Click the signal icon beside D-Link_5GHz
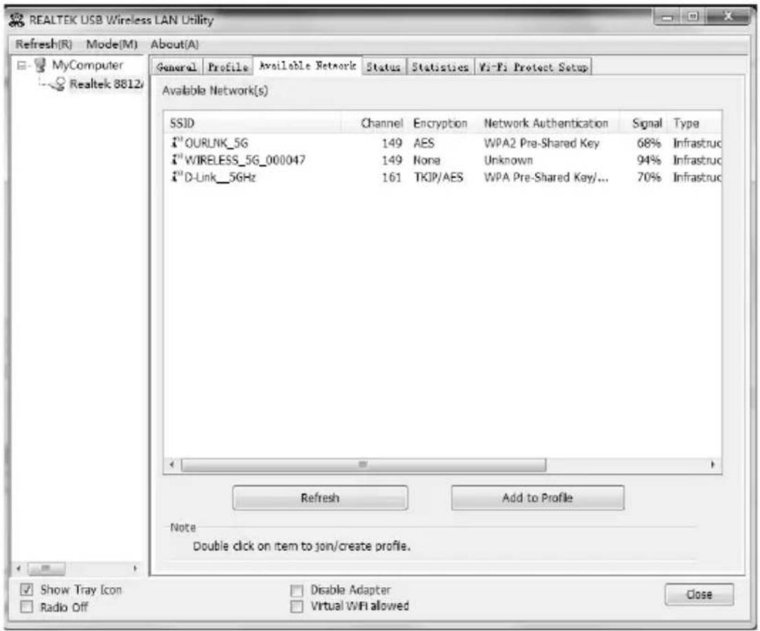760x631 pixels. (176, 177)
